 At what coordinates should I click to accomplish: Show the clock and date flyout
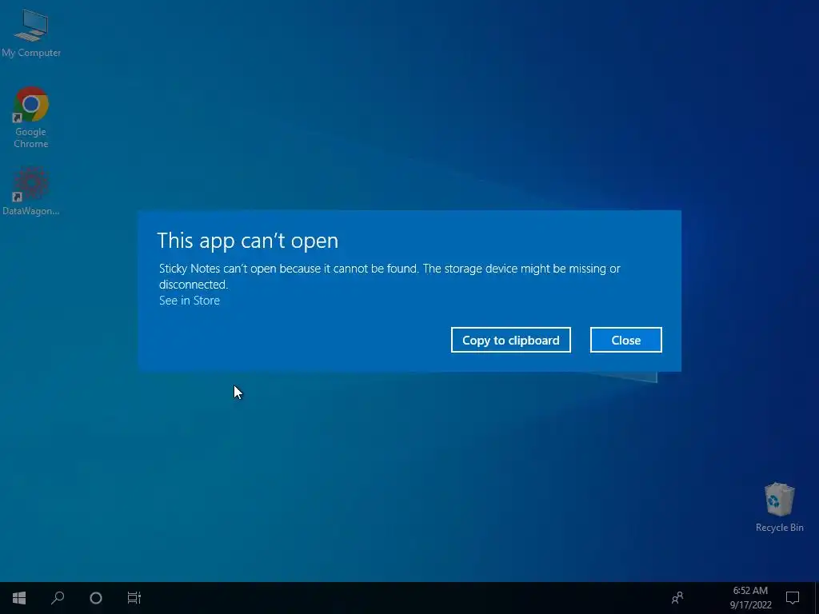tap(750, 598)
